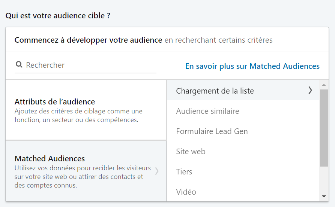Viewport: 335px width, 207px height.
Task: Open the 'Chargement de la liste' option
Action: [x=215, y=91]
